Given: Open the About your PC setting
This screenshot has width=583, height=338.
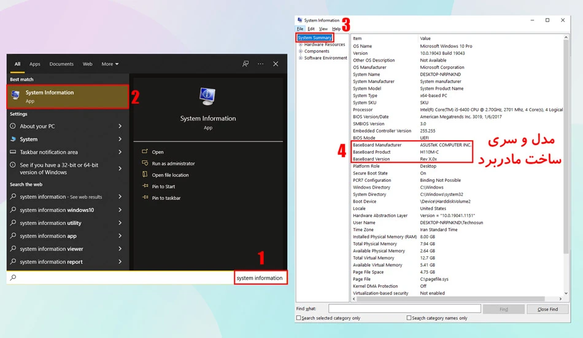Looking at the screenshot, I should tap(66, 126).
